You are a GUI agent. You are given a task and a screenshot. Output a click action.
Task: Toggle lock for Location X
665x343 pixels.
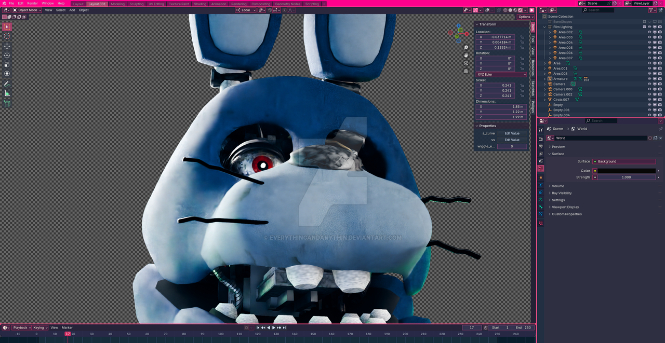[522, 37]
